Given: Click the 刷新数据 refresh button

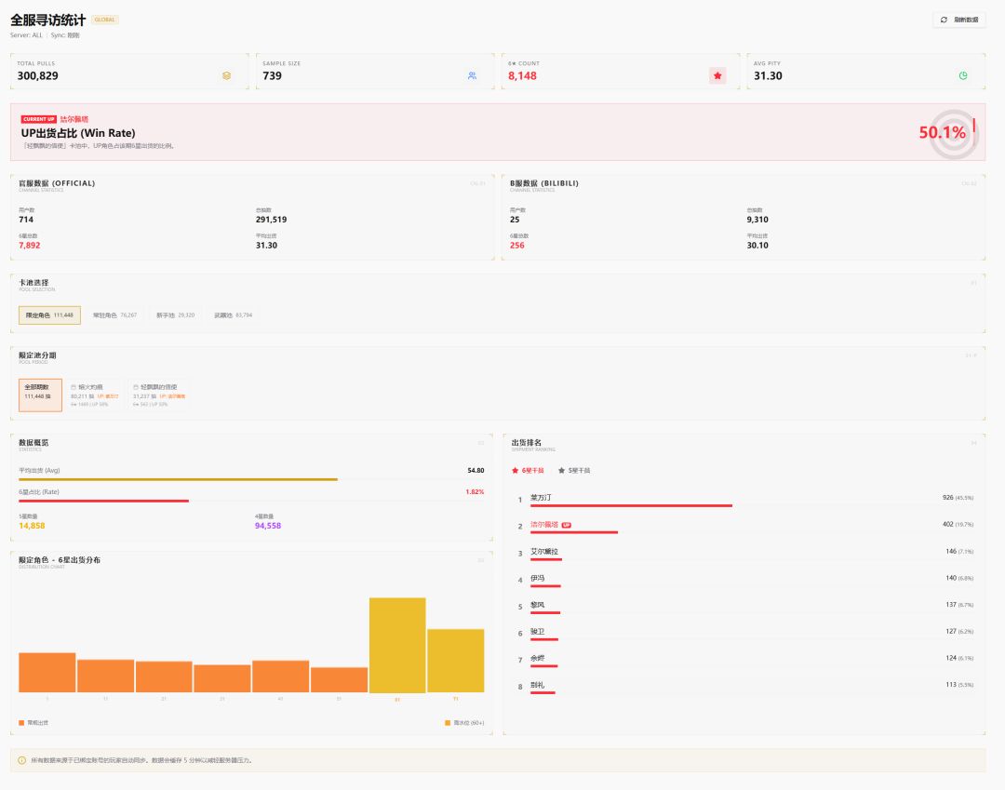Looking at the screenshot, I should click(959, 20).
